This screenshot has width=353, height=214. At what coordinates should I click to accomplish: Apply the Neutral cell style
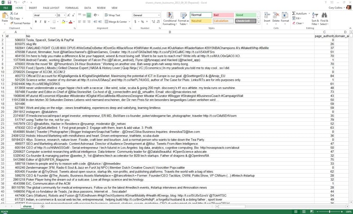point(201,21)
